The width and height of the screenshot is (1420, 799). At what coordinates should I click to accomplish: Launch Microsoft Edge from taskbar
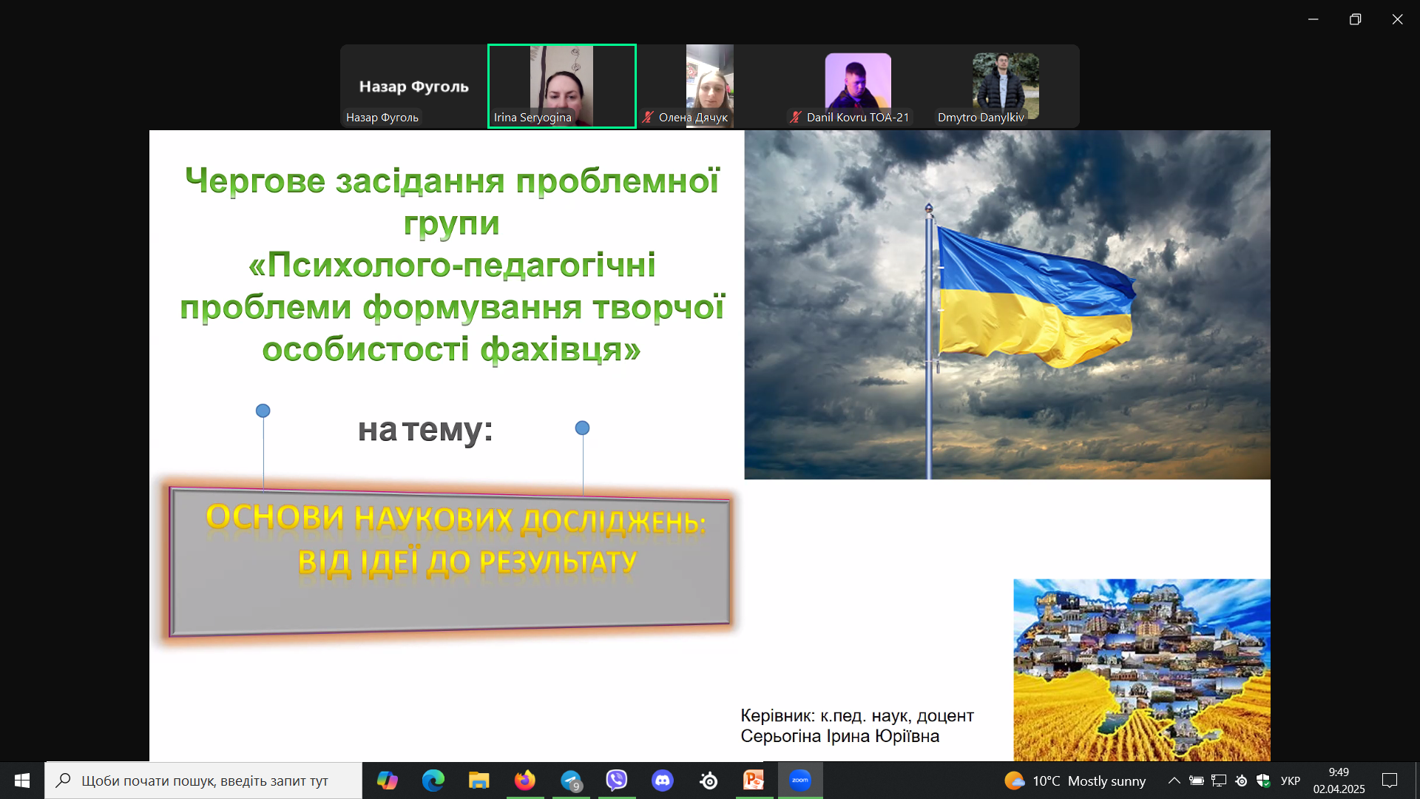tap(433, 781)
